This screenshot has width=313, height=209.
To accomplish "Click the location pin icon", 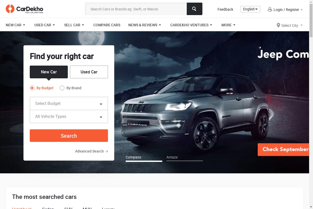I will tap(278, 25).
